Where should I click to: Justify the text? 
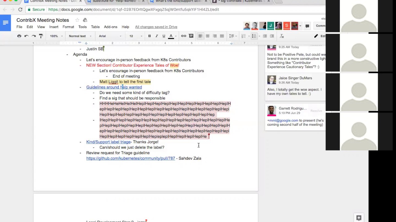[222, 36]
